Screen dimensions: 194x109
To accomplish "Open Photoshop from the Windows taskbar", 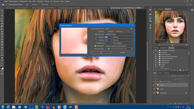I will [x=31, y=107].
